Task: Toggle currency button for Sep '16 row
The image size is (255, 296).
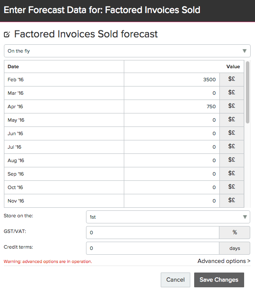Action: [x=232, y=174]
